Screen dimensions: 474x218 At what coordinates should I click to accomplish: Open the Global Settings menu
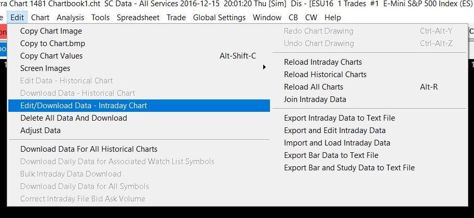[219, 18]
